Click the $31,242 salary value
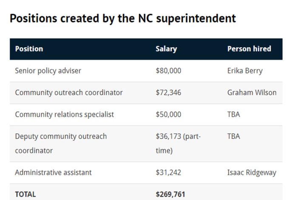The height and width of the screenshot is (200, 287). 168,173
